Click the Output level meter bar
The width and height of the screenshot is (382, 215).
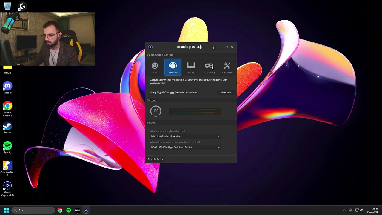coord(195,111)
